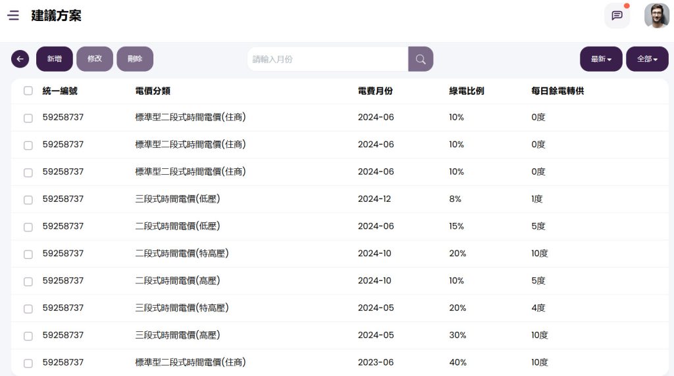The height and width of the screenshot is (376, 674).
Task: Select checkbox for 二段式時間電價(特高壓) row
Action: (28, 254)
